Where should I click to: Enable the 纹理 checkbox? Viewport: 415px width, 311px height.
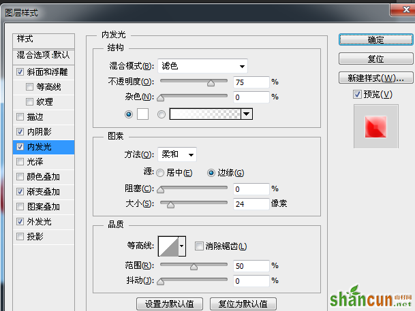(29, 101)
